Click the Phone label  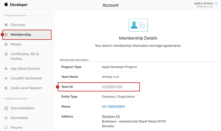66,107
